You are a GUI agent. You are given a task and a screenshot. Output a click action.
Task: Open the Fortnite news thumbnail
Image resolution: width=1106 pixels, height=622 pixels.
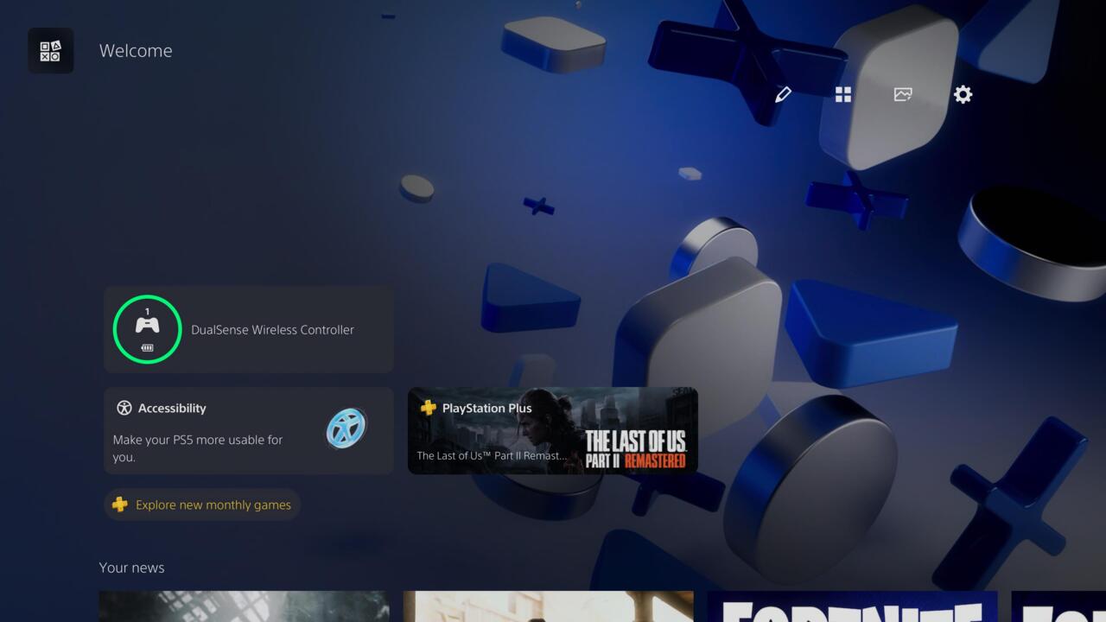pyautogui.click(x=852, y=606)
